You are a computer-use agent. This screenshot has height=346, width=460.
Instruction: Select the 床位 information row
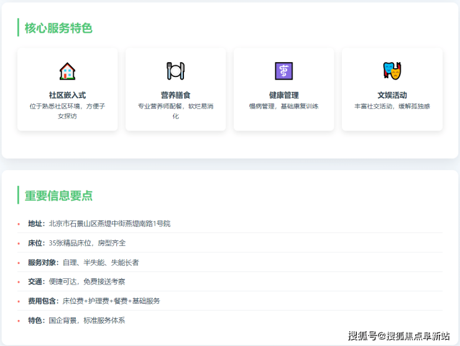coord(77,243)
